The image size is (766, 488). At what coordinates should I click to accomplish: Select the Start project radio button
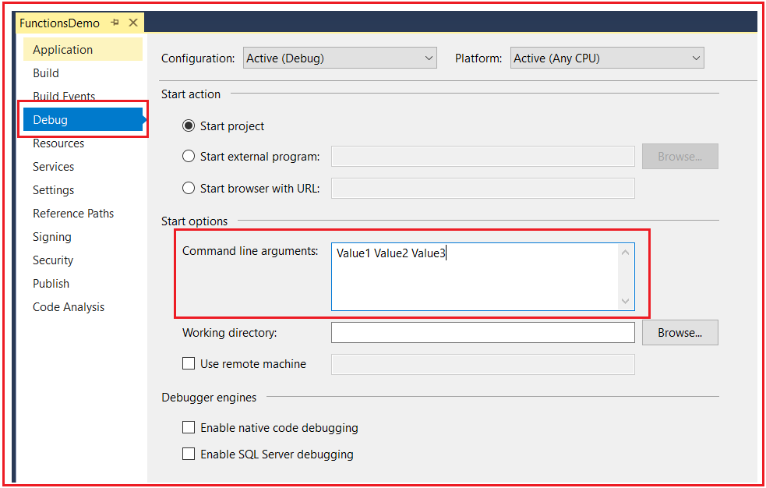(x=188, y=126)
